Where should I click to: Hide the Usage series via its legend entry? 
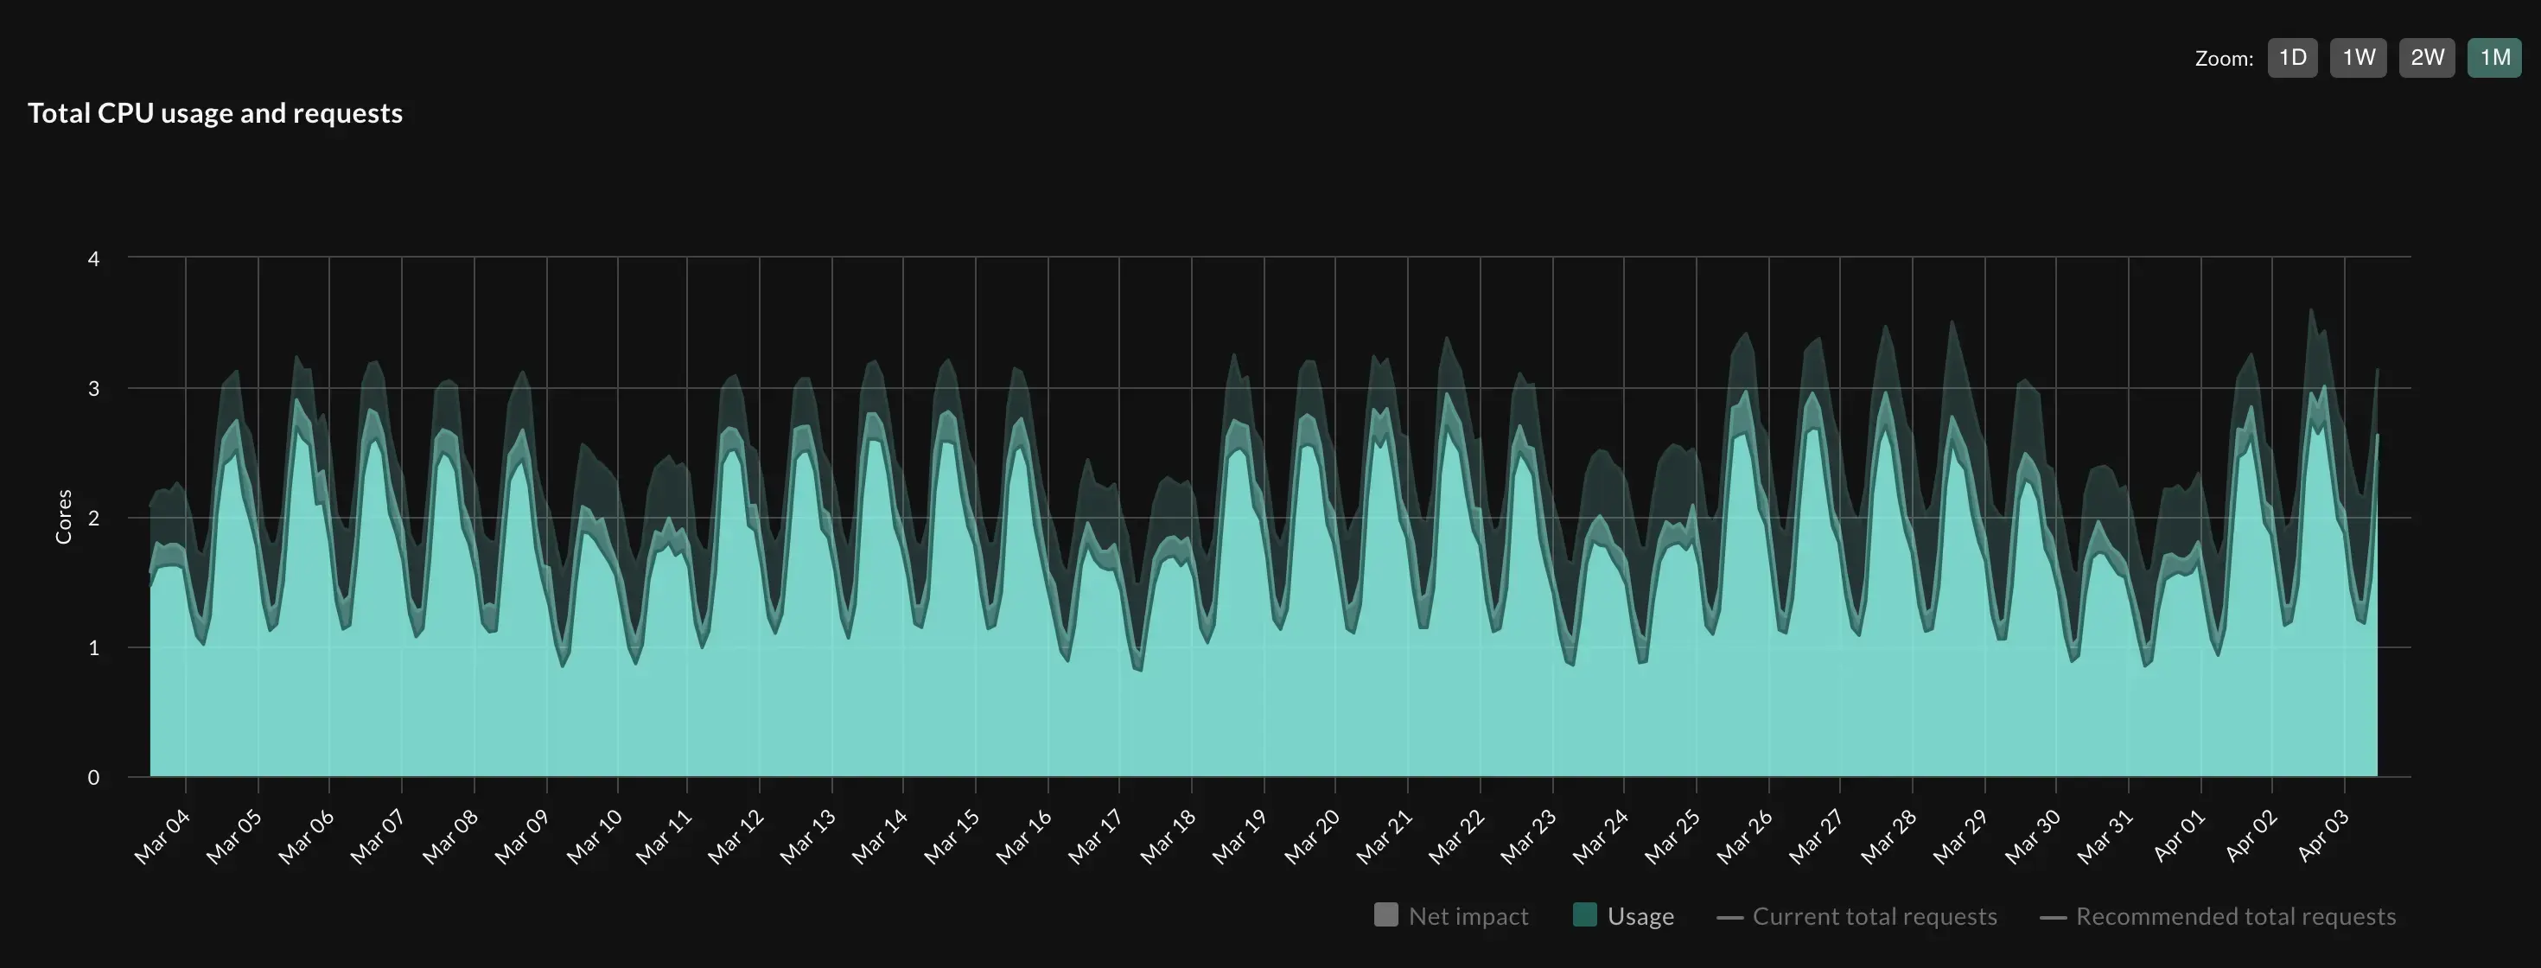(1639, 915)
